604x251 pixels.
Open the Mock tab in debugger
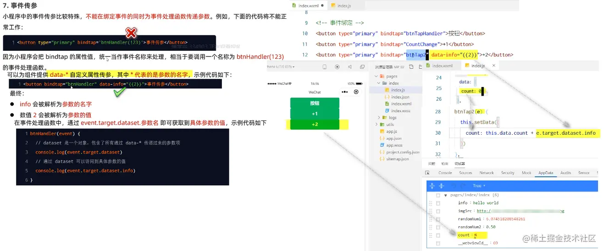(526, 173)
